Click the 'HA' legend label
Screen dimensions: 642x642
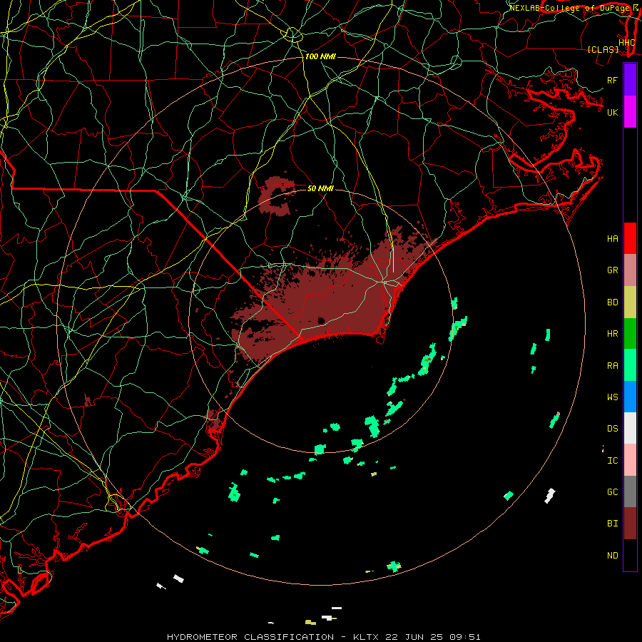(612, 239)
